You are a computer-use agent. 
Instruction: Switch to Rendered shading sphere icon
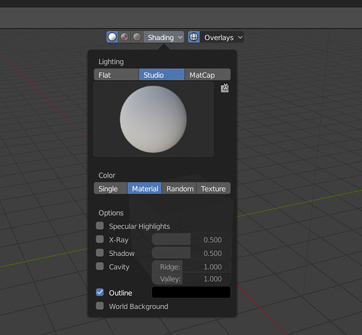coord(137,37)
